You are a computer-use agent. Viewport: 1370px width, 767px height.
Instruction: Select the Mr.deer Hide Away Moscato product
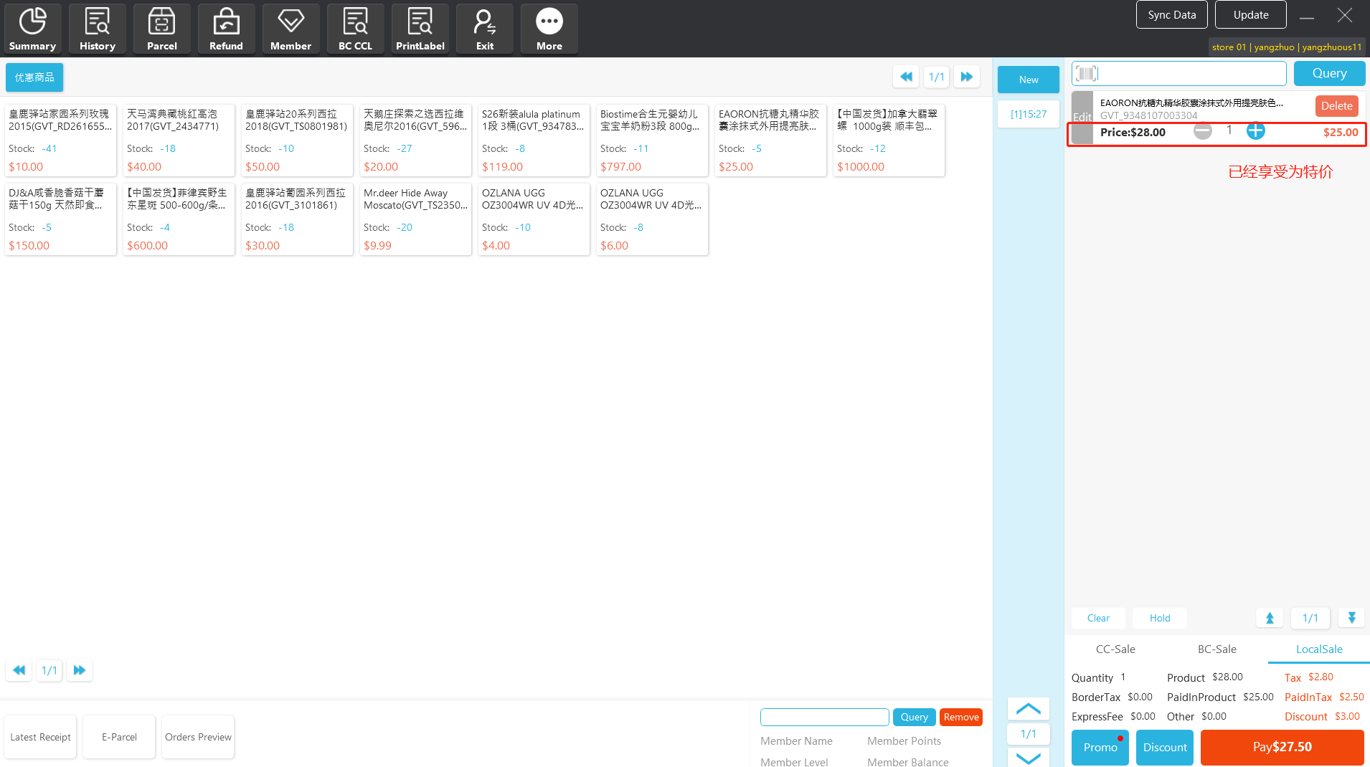click(415, 219)
